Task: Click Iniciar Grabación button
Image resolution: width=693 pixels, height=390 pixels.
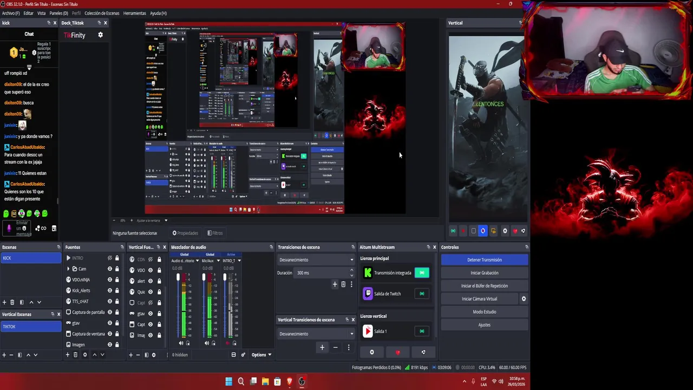Action: (x=485, y=273)
